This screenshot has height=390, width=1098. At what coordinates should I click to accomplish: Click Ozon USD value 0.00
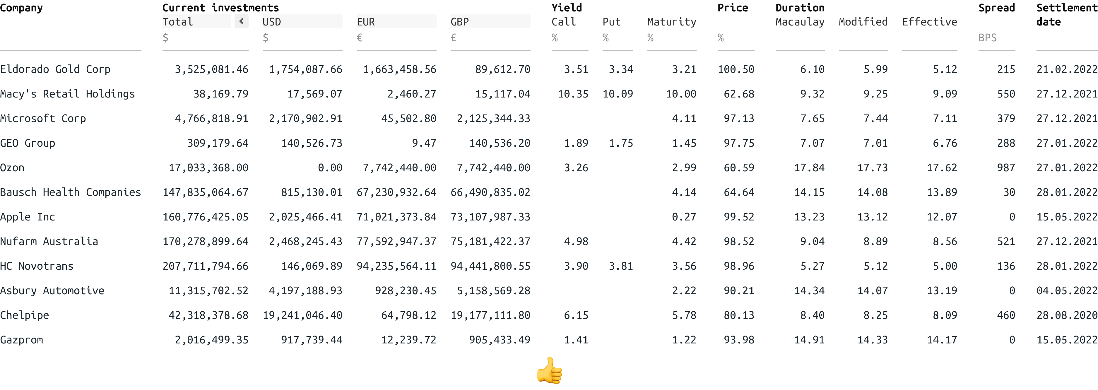330,167
